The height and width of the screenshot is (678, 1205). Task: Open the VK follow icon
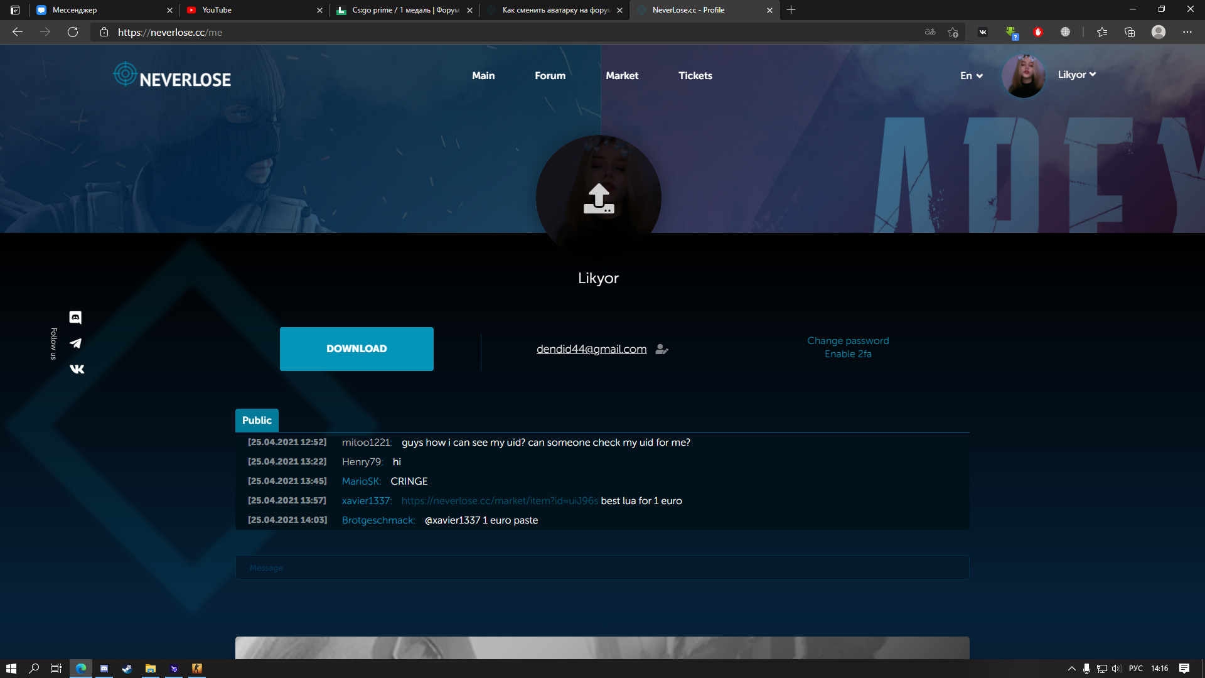point(77,369)
